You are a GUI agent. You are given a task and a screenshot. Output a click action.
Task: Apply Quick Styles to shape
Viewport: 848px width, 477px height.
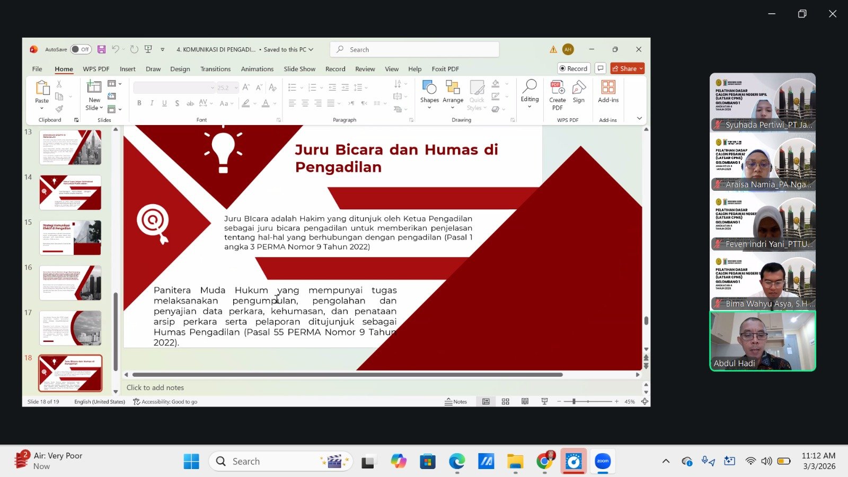point(476,95)
